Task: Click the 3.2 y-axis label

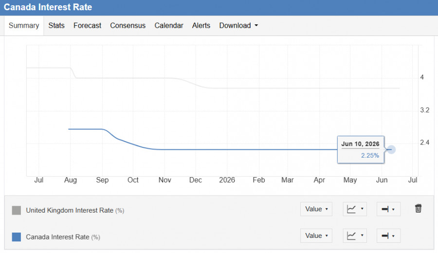Action: point(424,110)
